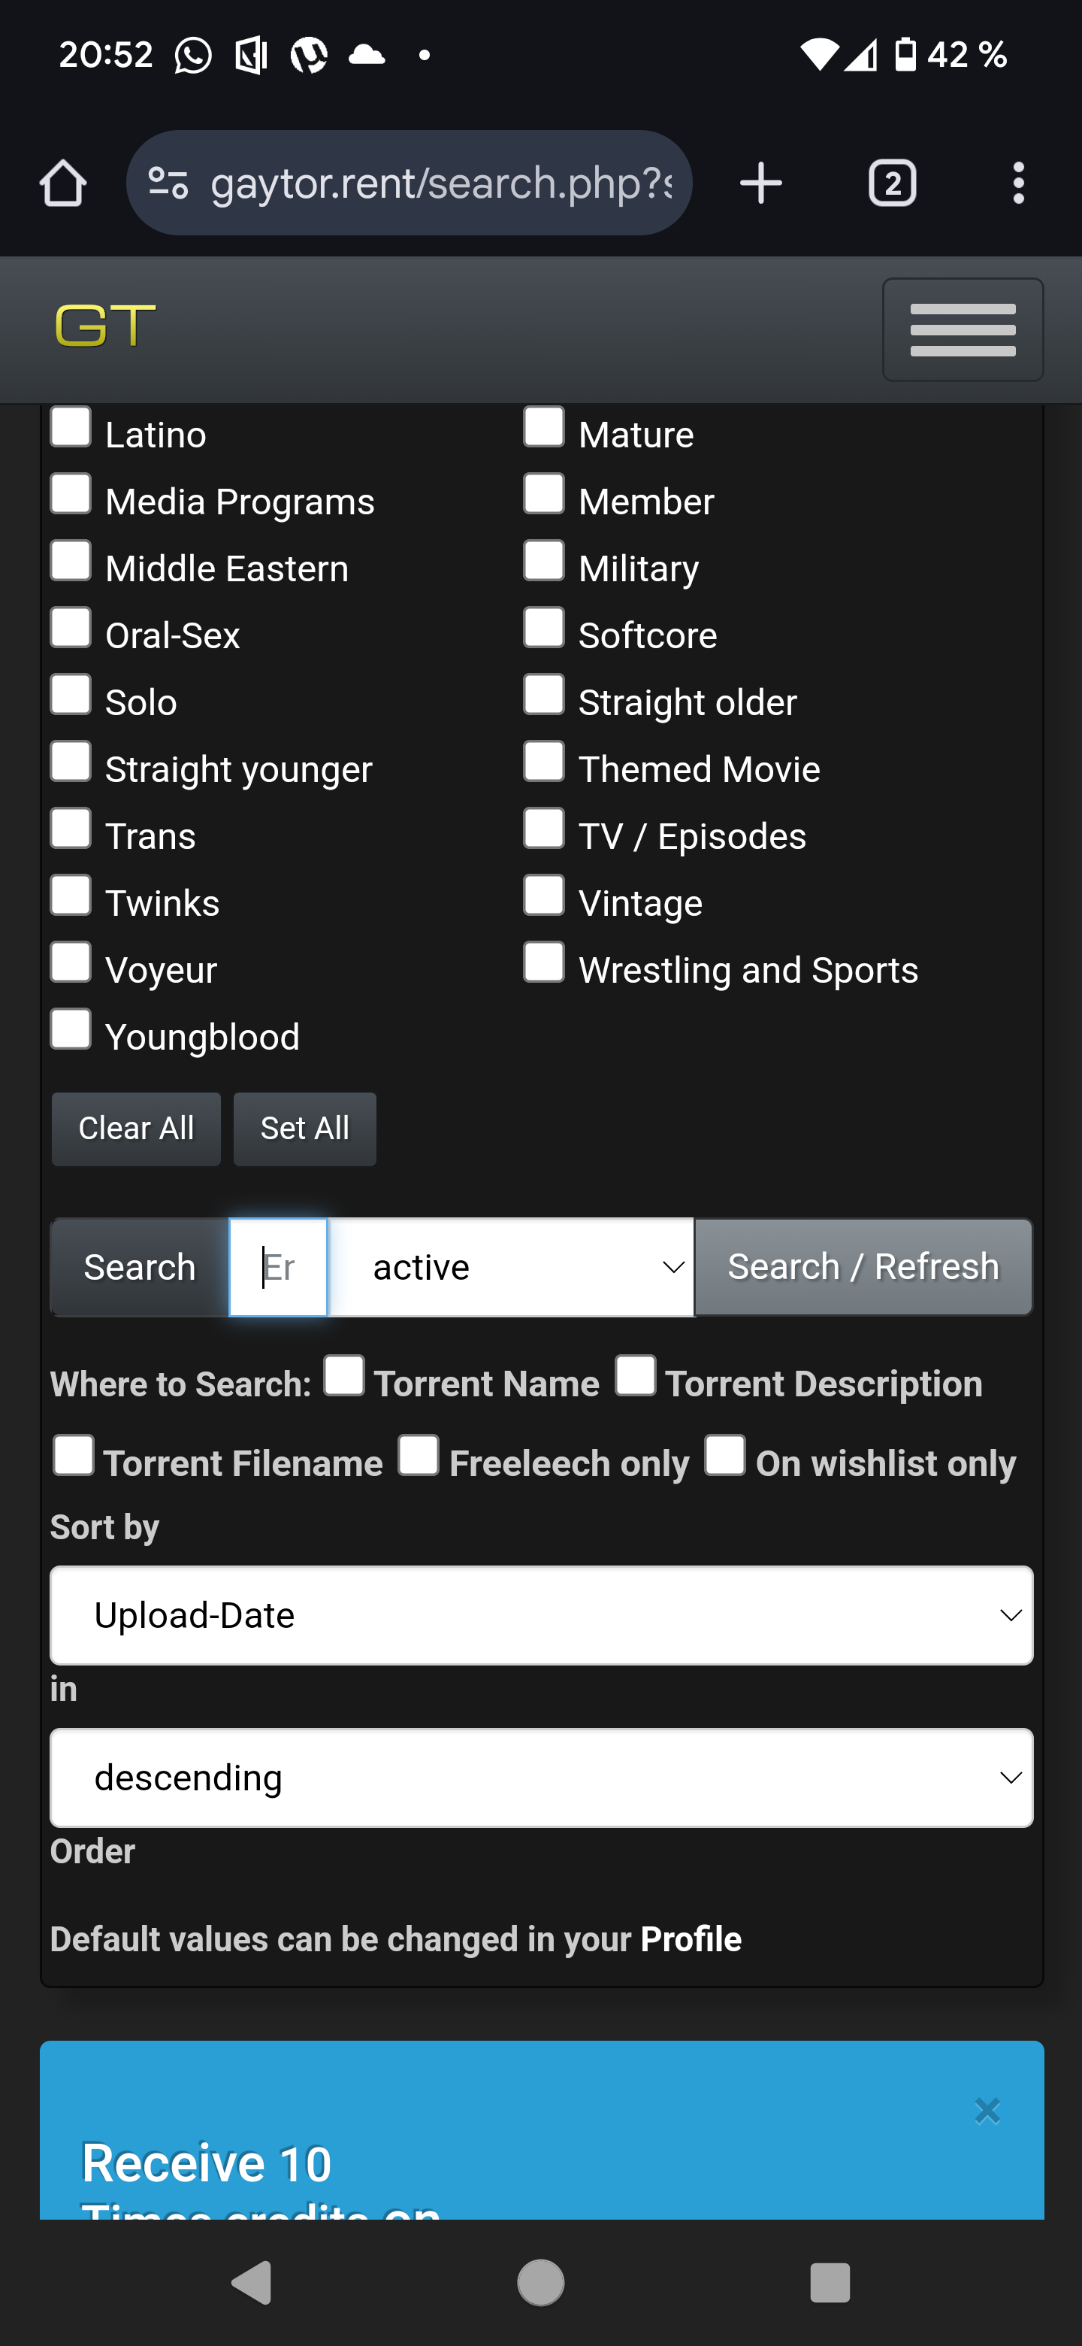This screenshot has width=1082, height=2346.
Task: Open the hamburger navigation menu
Action: [962, 329]
